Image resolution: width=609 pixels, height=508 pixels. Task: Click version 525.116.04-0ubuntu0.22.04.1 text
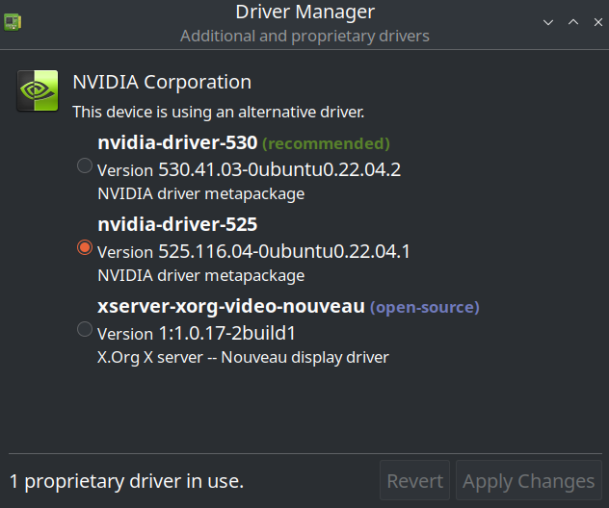pyautogui.click(x=284, y=252)
